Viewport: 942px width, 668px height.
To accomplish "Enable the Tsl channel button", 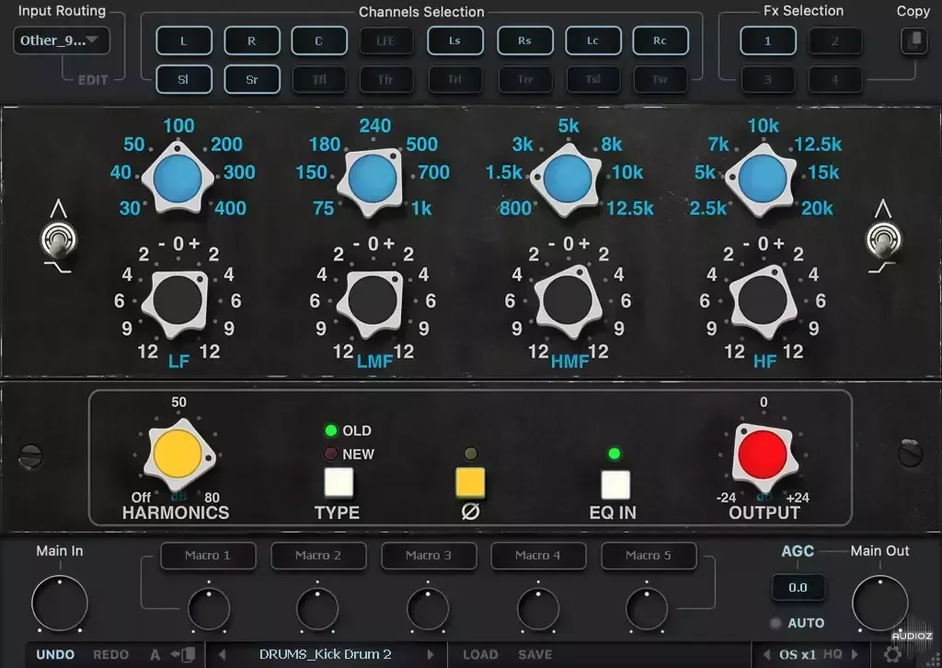I will [593, 79].
